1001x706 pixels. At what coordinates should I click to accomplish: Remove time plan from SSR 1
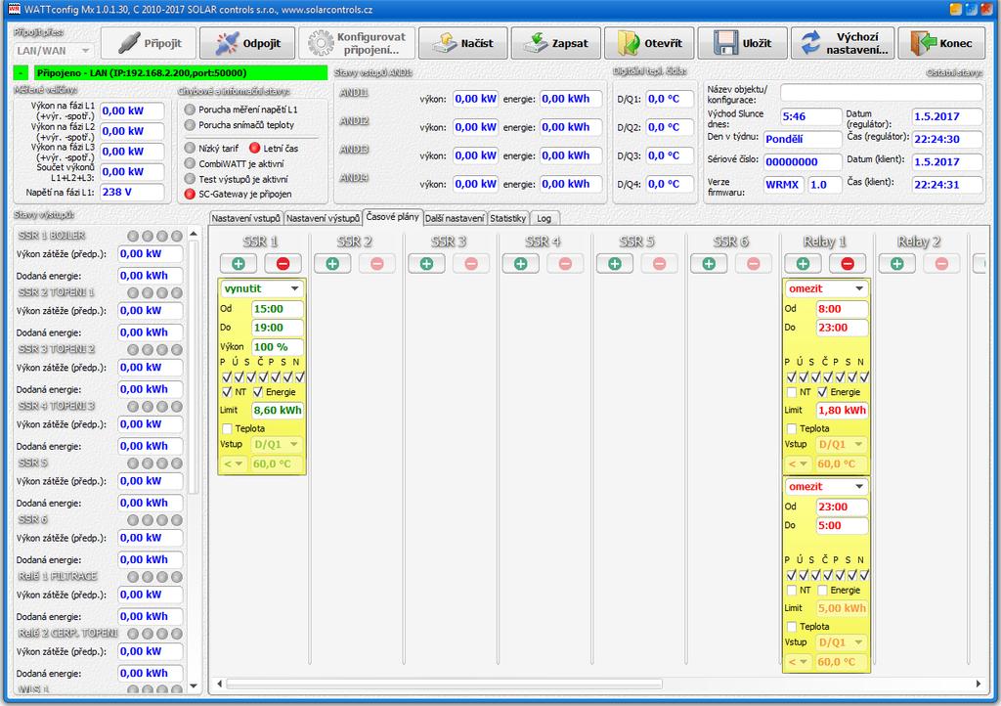pos(283,264)
